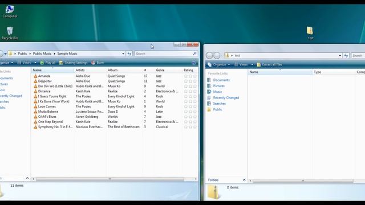Image resolution: width=365 pixels, height=205 pixels.
Task: Expand the arrow after Public in breadcrumb
Action: 30,54
